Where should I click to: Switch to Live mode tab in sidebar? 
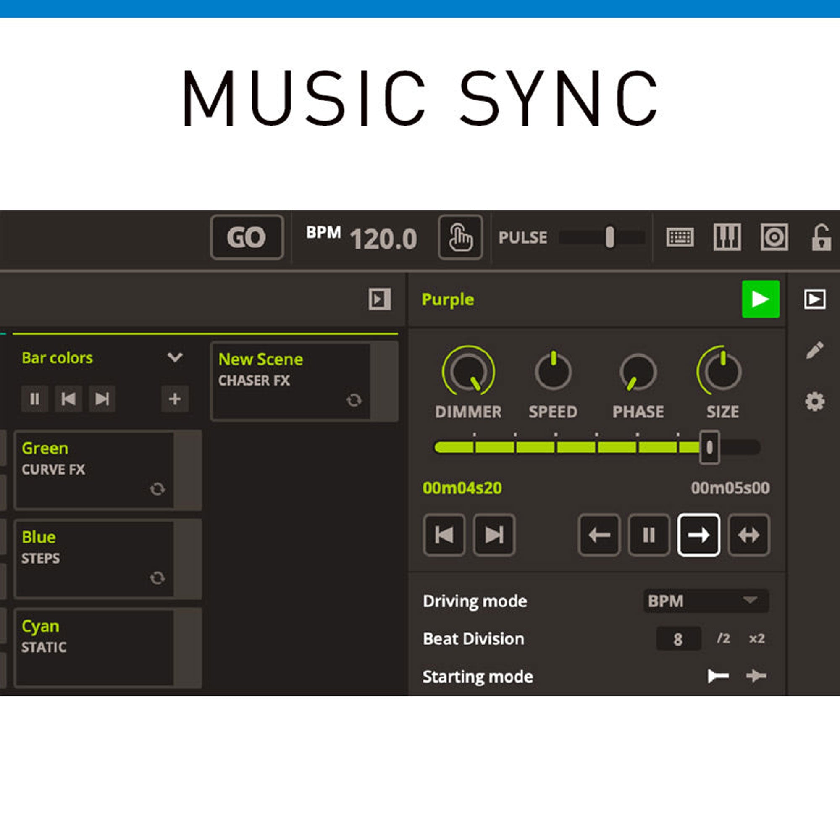coord(816,299)
